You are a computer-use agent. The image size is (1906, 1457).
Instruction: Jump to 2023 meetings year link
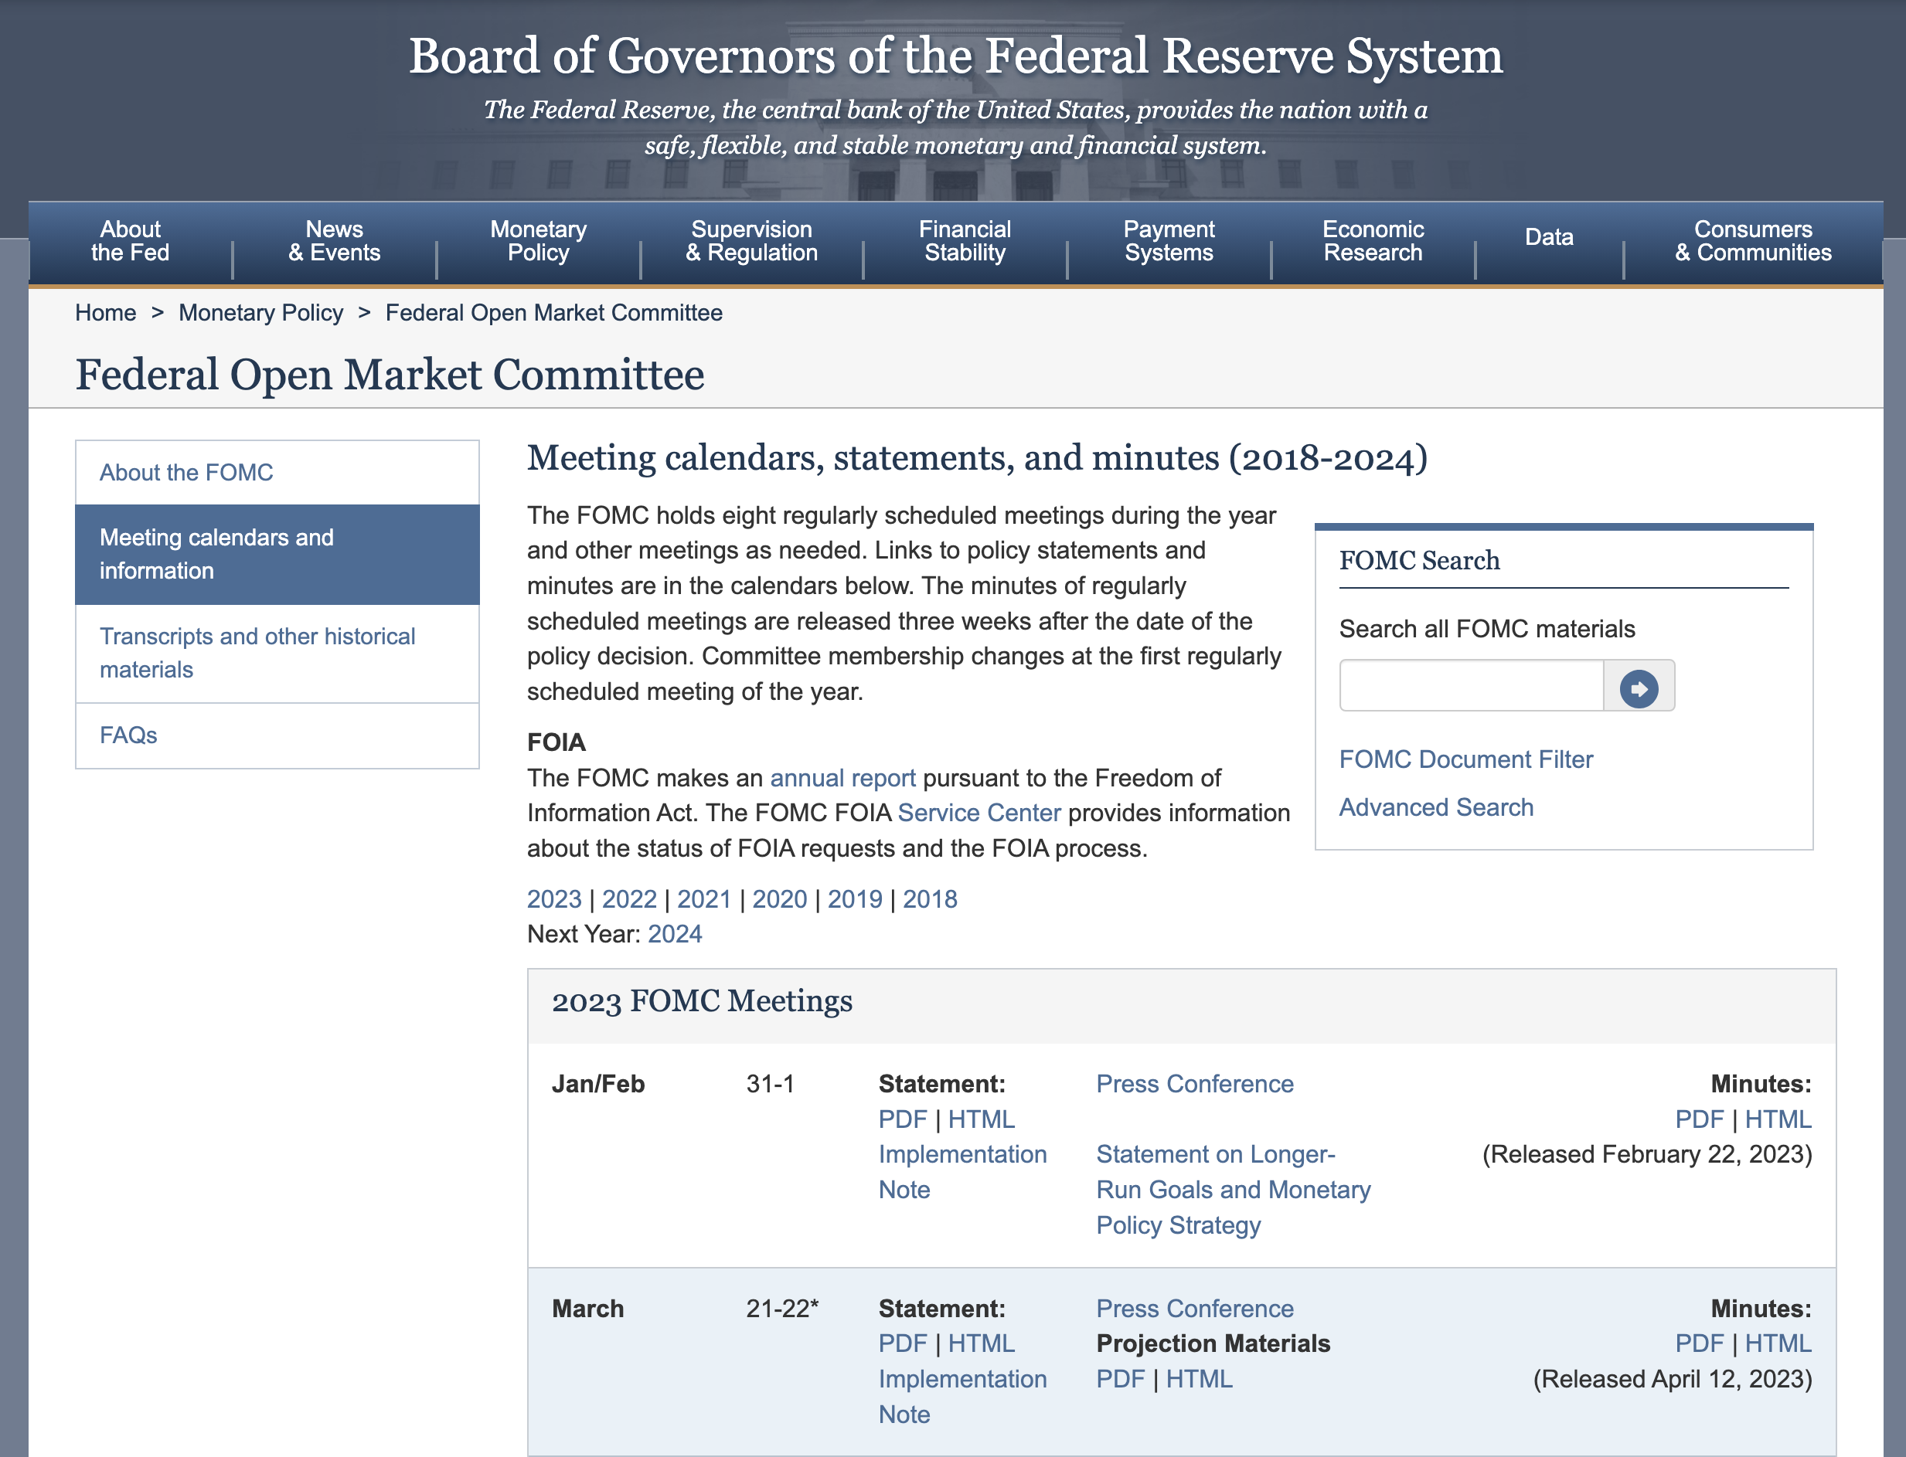click(x=554, y=899)
